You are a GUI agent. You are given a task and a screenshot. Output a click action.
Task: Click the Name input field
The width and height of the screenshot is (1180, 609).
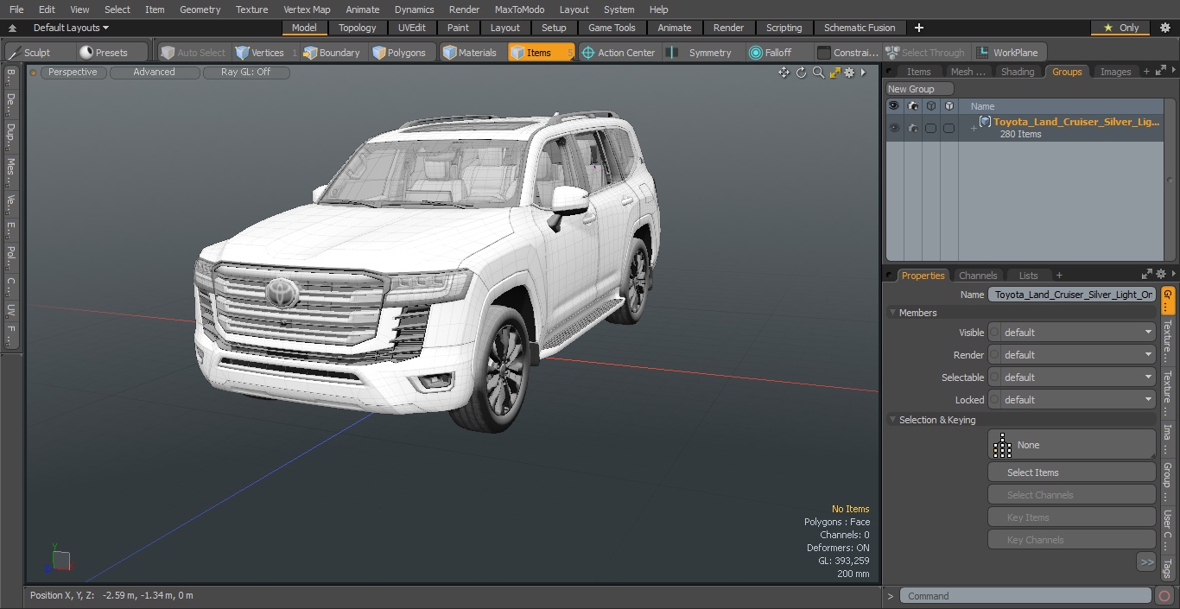[1072, 295]
